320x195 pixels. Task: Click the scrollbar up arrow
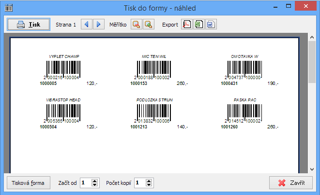[x=312, y=37]
